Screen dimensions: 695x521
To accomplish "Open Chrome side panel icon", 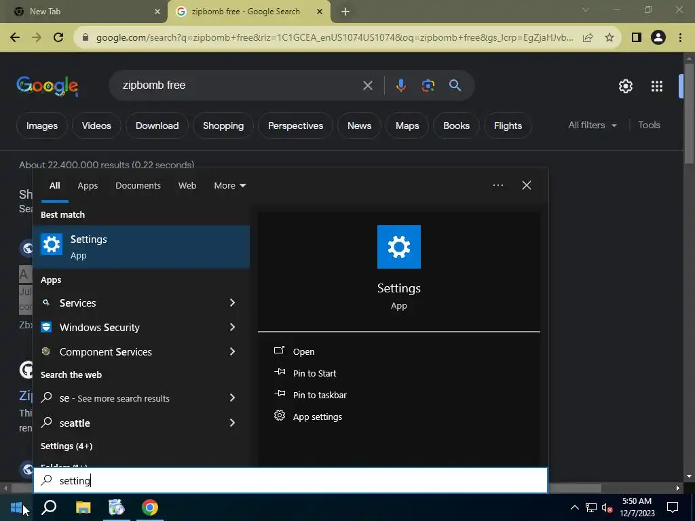I will coord(637,38).
